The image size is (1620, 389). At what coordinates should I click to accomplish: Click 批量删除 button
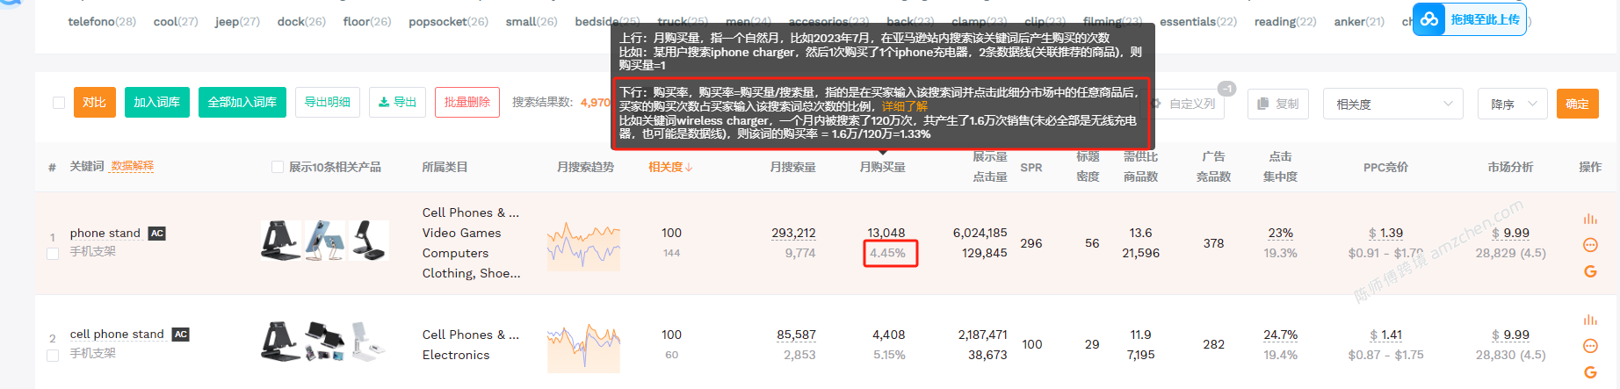pos(467,103)
